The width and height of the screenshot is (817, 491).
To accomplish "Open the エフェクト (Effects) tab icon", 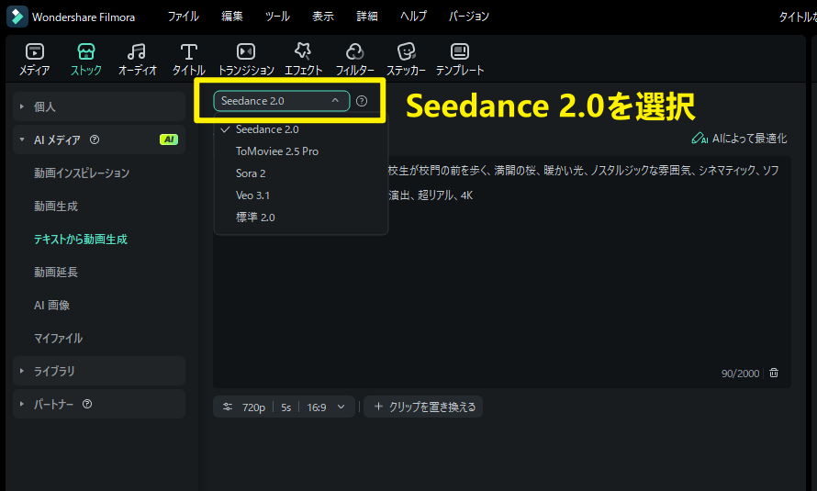I will tap(303, 51).
